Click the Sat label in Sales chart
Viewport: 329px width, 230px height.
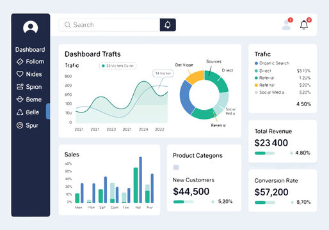(x=102, y=208)
